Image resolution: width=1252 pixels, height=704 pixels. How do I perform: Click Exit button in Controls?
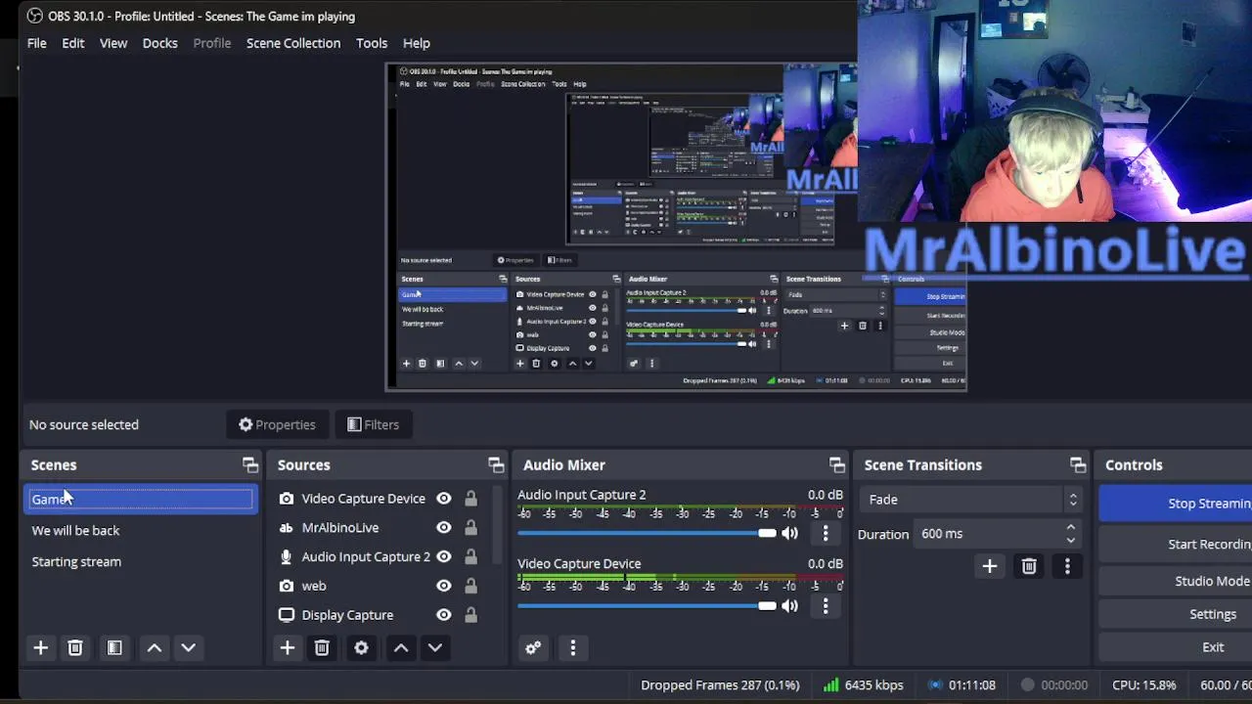1176,647
